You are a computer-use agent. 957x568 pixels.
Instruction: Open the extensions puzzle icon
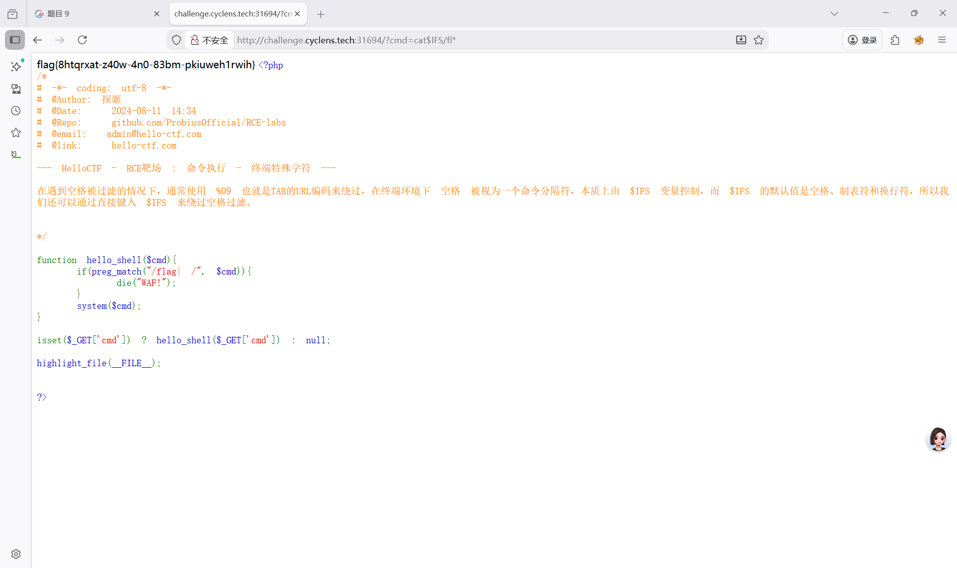pos(895,40)
